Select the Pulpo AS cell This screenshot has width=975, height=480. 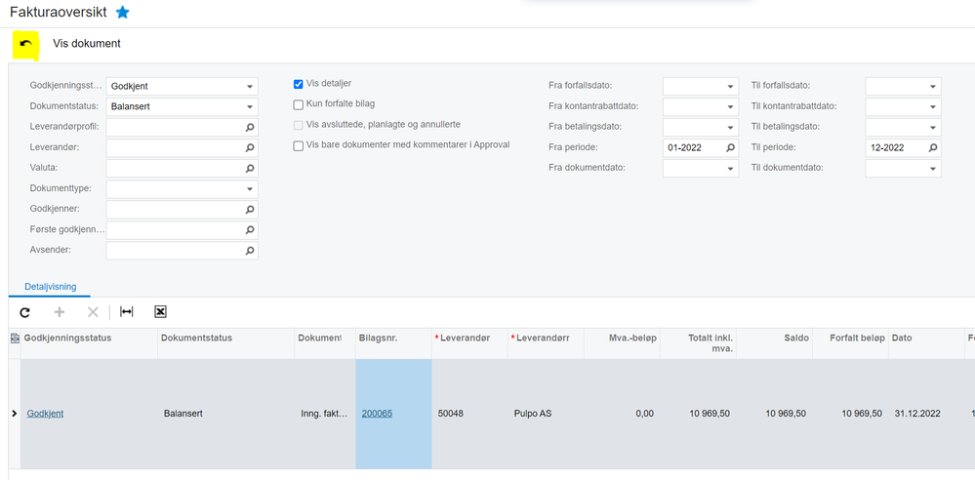click(546, 414)
